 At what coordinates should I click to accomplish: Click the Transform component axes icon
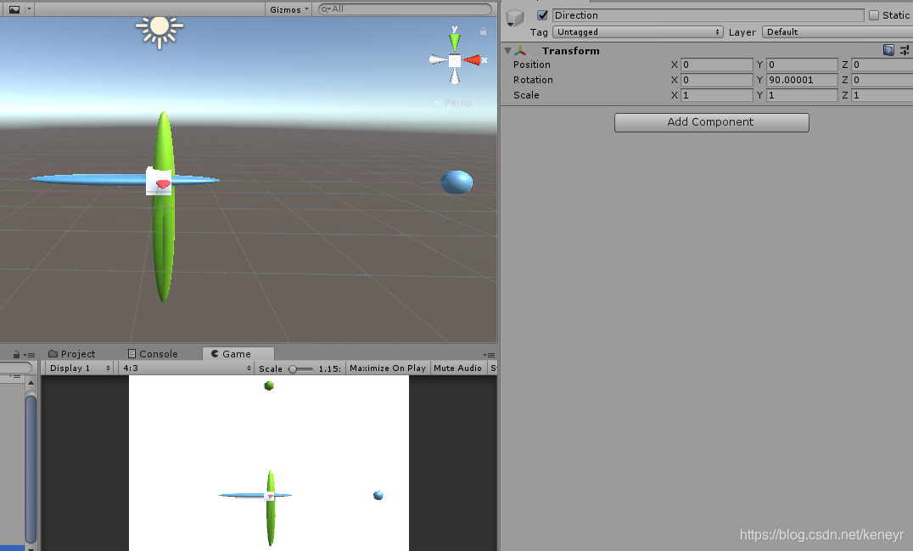(520, 51)
